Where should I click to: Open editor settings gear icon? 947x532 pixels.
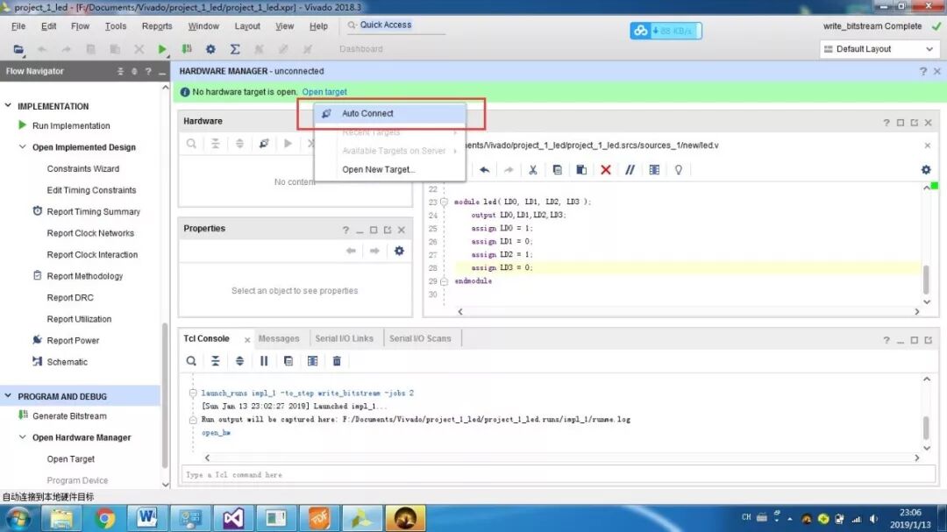coord(926,170)
